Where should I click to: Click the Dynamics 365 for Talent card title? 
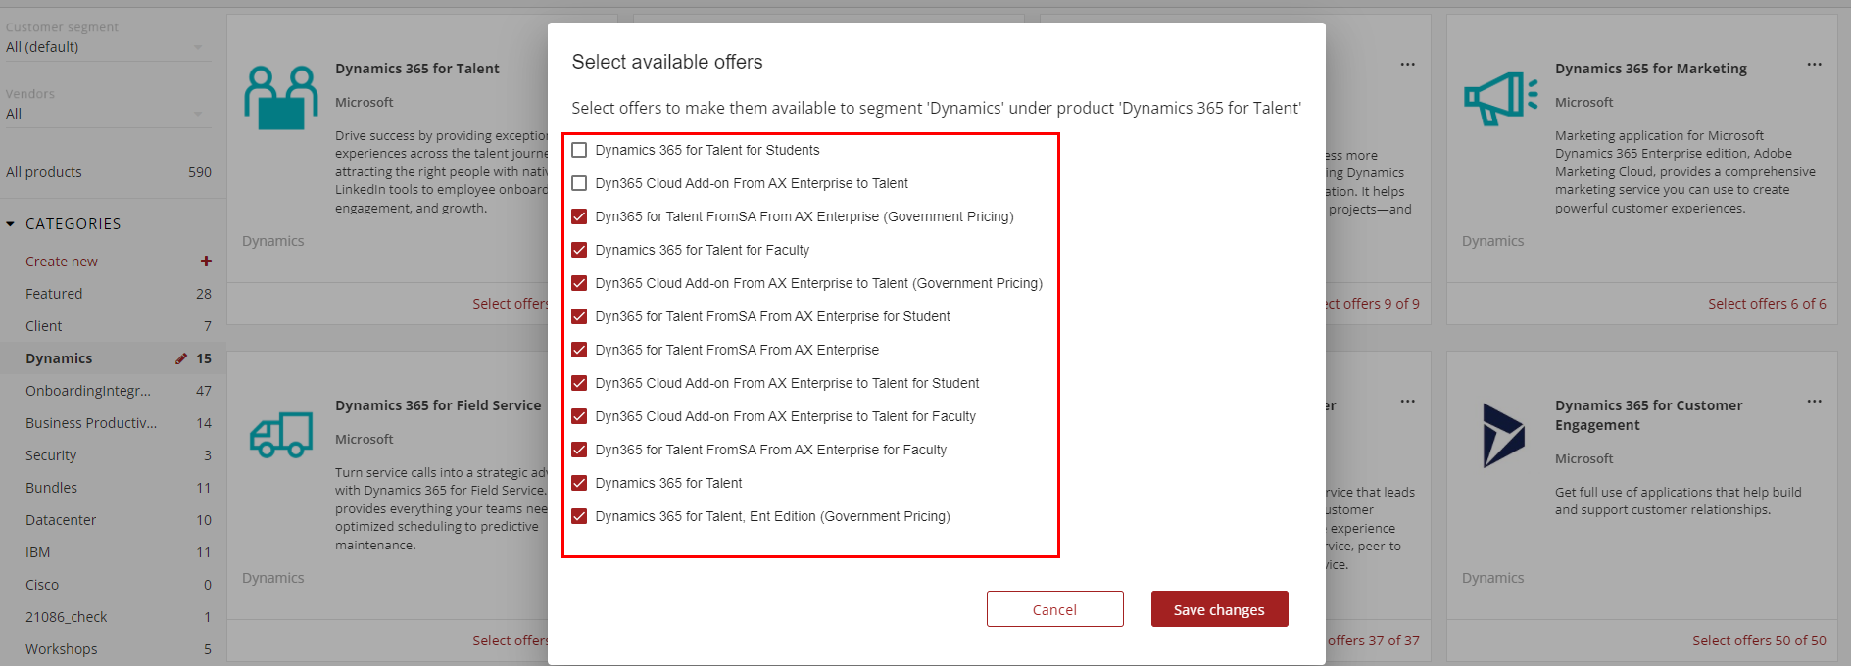(417, 69)
